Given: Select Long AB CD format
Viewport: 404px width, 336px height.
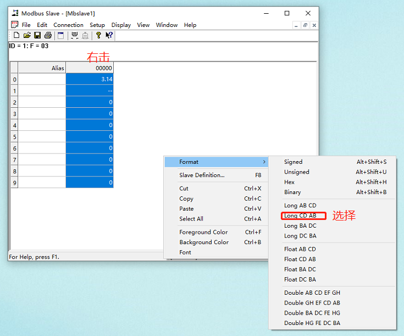Looking at the screenshot, I should [333, 206].
